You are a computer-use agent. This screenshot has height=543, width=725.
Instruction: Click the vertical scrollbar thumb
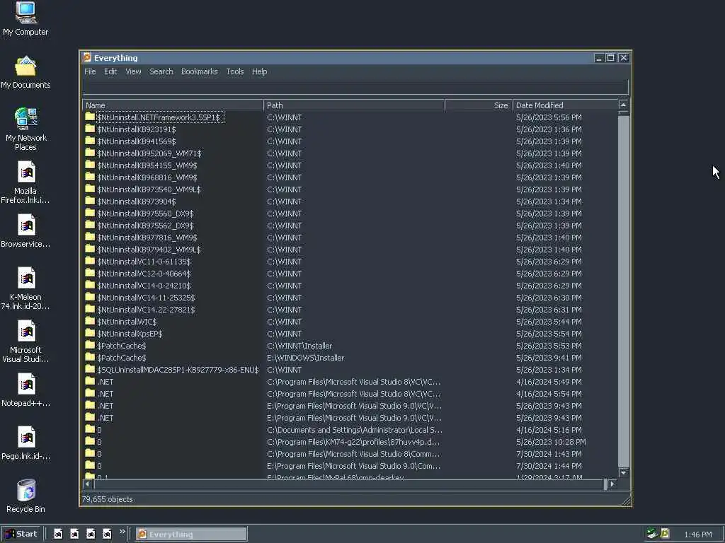(623, 291)
